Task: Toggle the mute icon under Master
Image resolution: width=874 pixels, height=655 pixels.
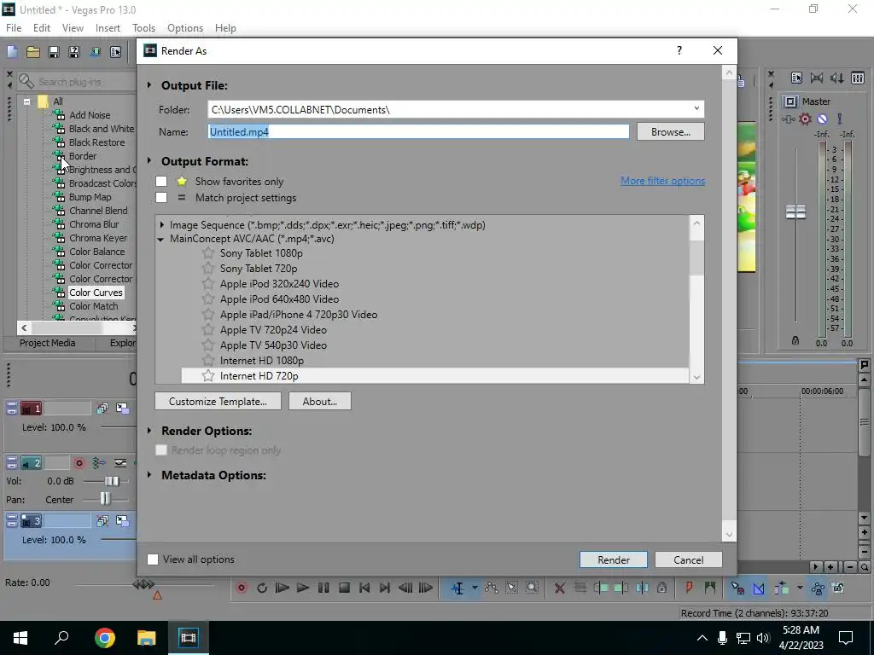Action: 822,119
